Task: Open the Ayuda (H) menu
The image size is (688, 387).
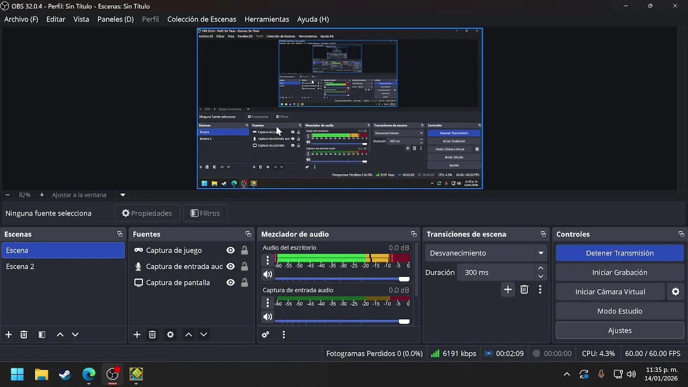Action: (313, 19)
